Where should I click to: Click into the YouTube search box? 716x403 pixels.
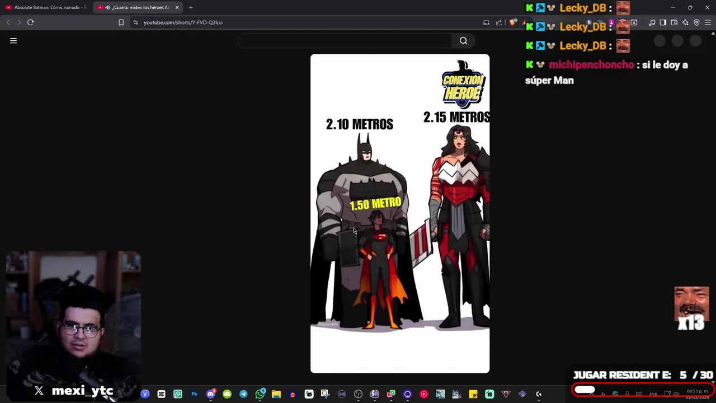[345, 41]
